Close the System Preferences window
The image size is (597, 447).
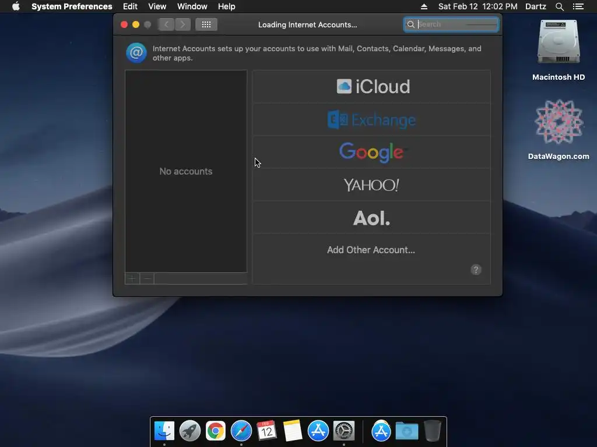124,24
